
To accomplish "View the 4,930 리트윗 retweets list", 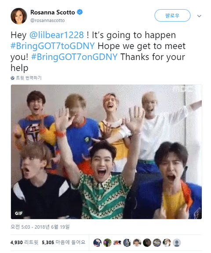I will tap(24, 242).
